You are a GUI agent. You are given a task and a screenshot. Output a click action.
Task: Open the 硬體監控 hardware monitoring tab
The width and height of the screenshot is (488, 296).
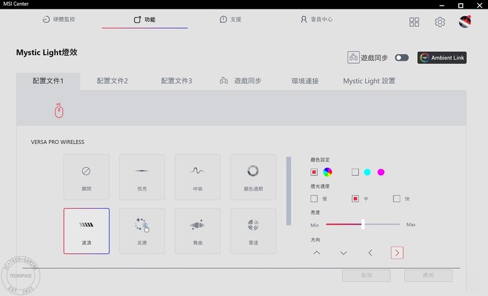click(59, 19)
